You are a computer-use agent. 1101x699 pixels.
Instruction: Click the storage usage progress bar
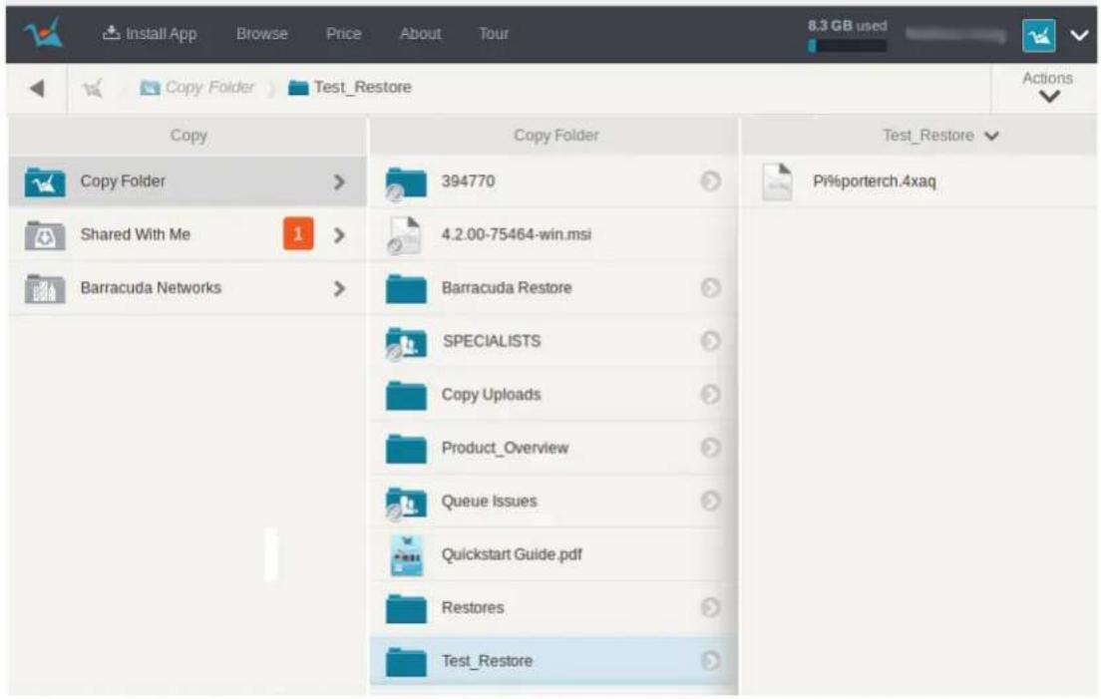pyautogui.click(x=847, y=46)
